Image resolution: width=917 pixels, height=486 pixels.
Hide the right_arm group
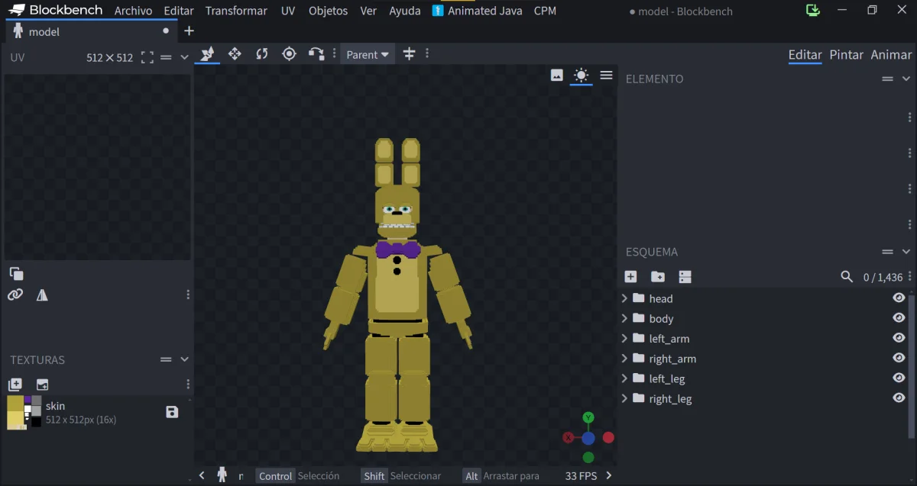point(899,358)
